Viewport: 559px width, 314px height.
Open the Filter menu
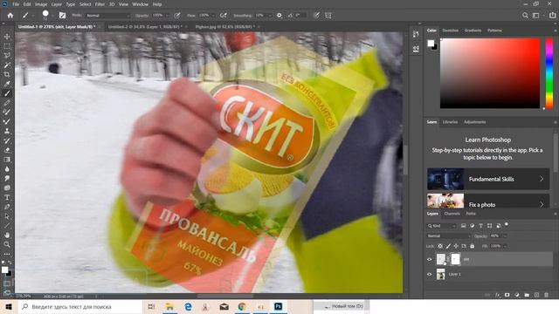100,4
